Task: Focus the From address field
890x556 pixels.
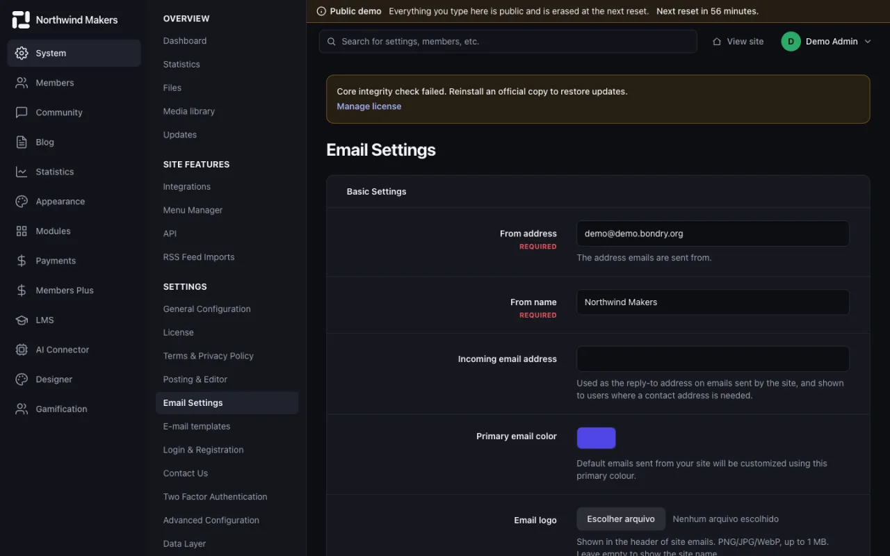Action: (713, 234)
